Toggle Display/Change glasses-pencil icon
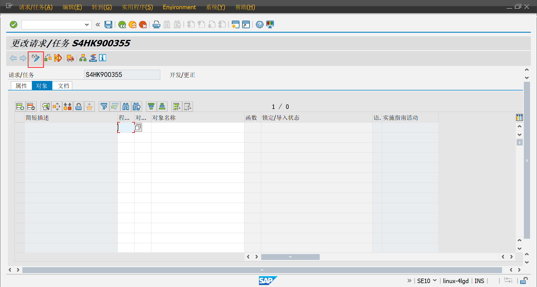Viewport: 537px width, 287px height. click(36, 58)
